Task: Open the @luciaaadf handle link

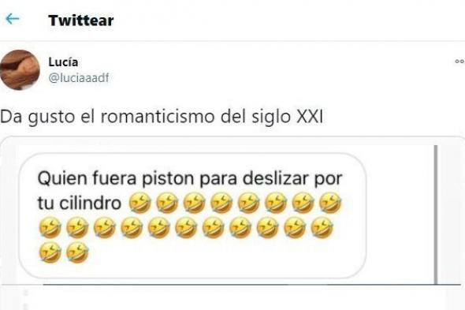Action: 79,78
